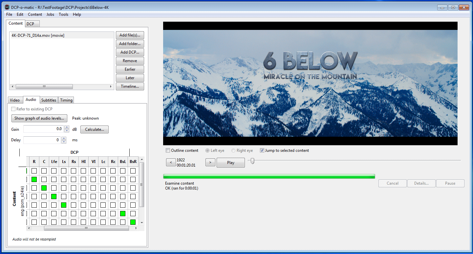Open the Tools menu
Image resolution: width=473 pixels, height=254 pixels.
click(x=64, y=14)
